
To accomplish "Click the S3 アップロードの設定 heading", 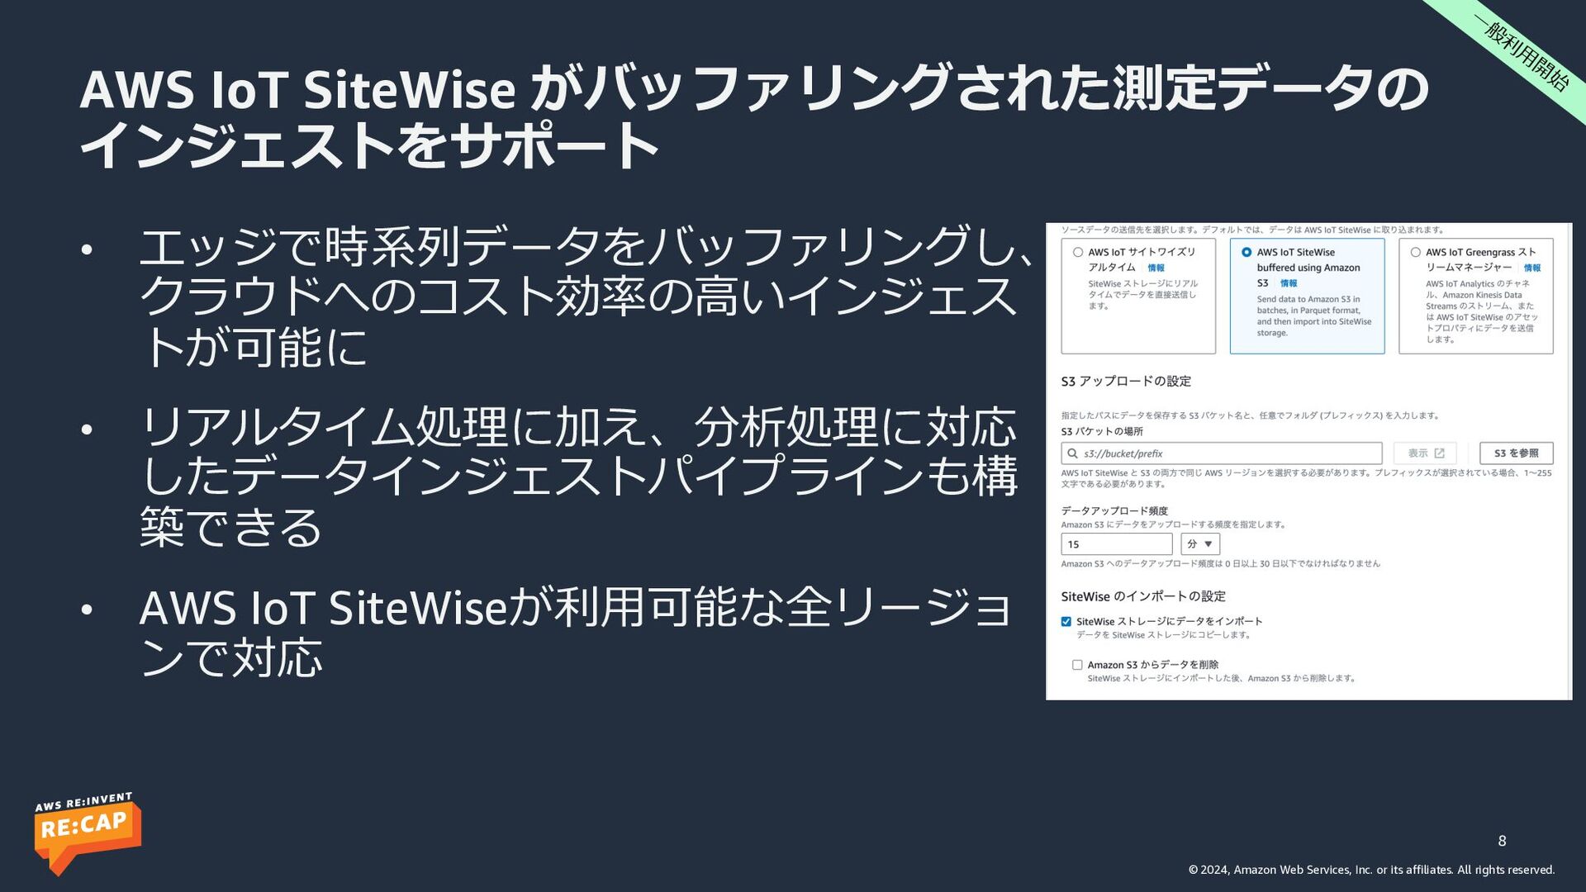I will 1126,382.
